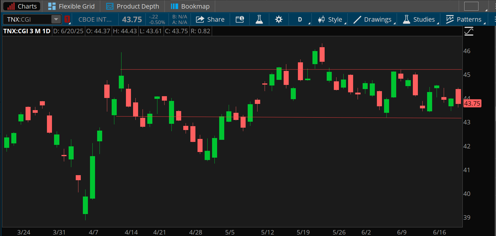The width and height of the screenshot is (496, 236).
Task: Click the last price 43.75 in header
Action: (132, 20)
